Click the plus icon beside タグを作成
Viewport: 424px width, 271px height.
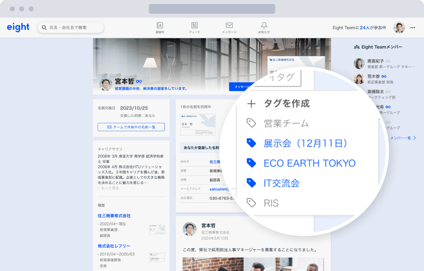tap(252, 104)
